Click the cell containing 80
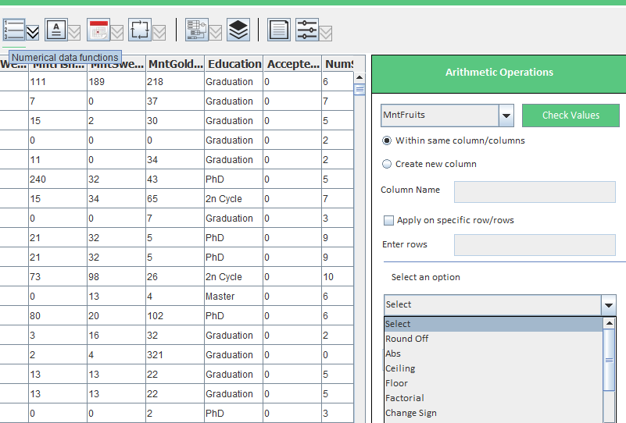 (58, 316)
